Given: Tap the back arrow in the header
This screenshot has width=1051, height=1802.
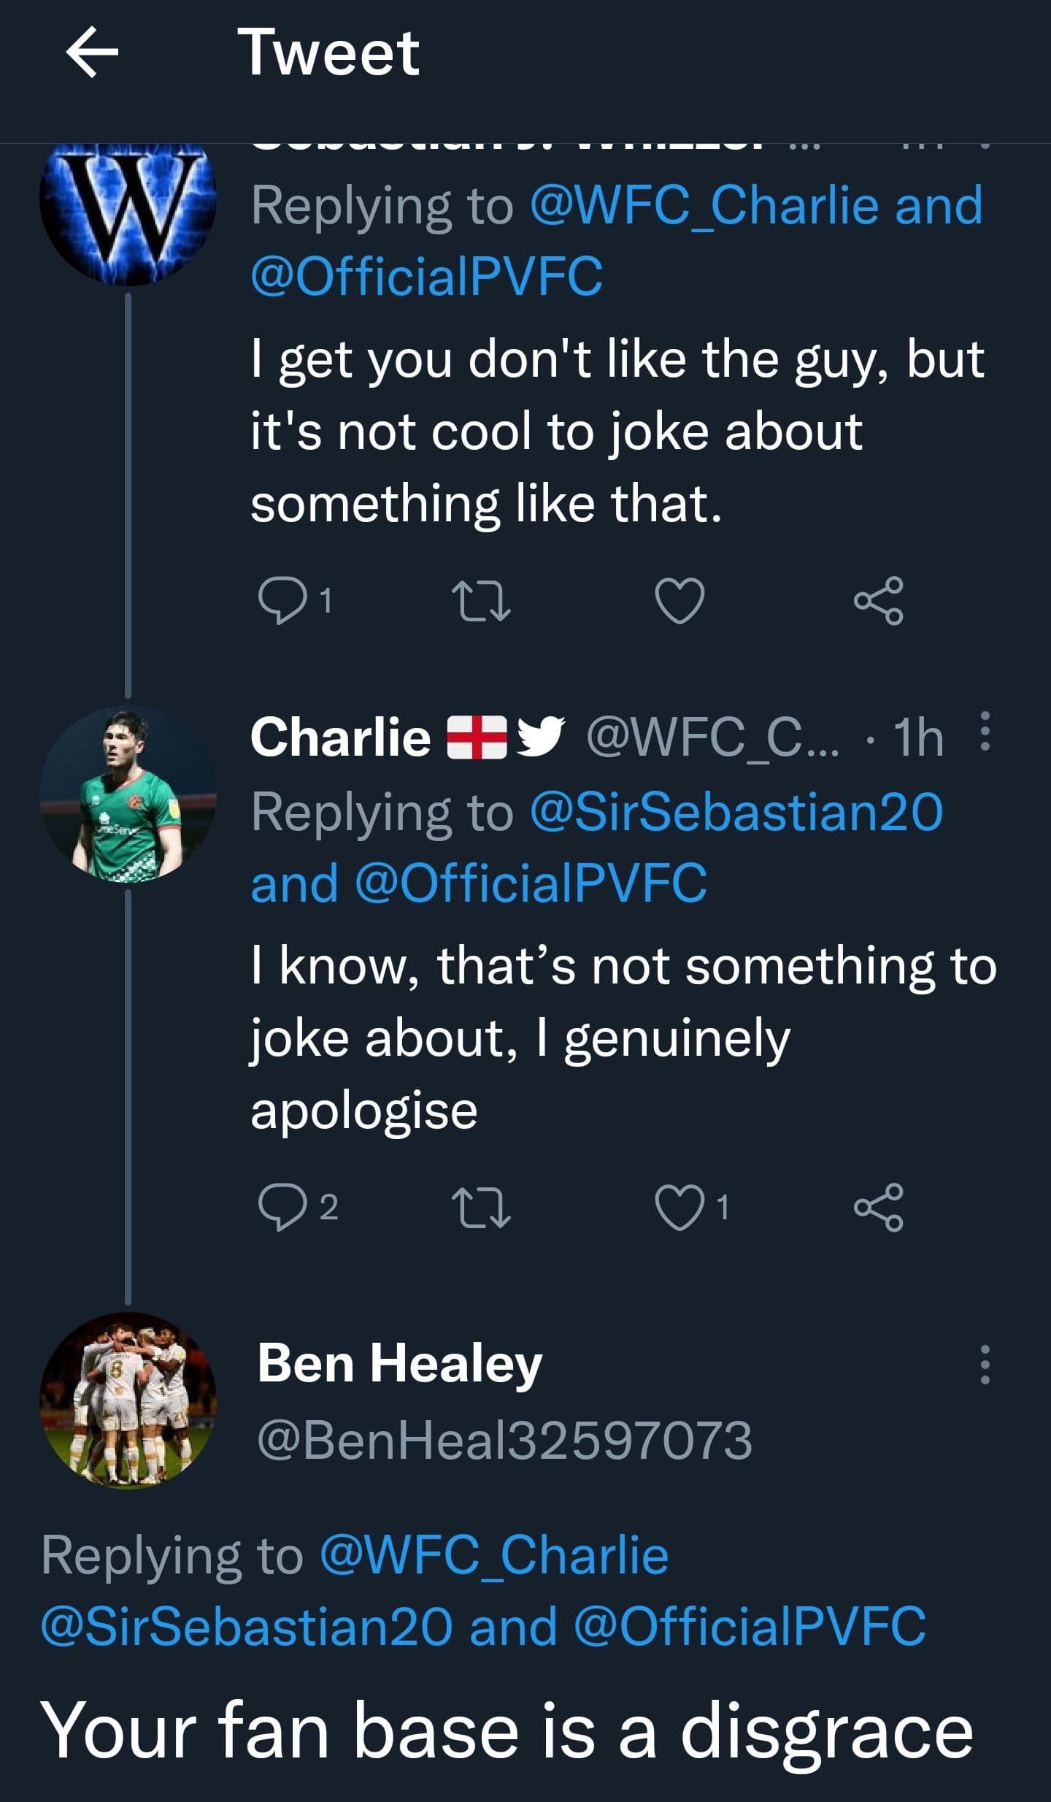Looking at the screenshot, I should (92, 52).
